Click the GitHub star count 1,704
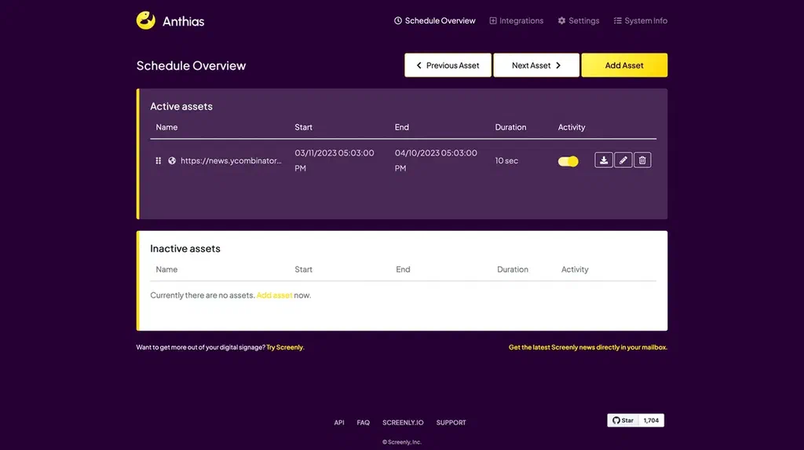804x450 pixels. [x=651, y=420]
